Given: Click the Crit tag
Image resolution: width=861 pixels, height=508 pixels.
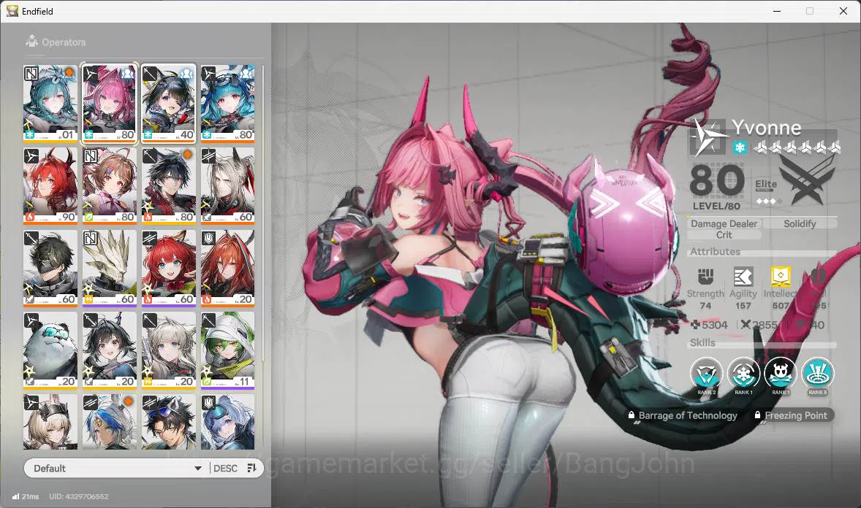Looking at the screenshot, I should (x=724, y=235).
